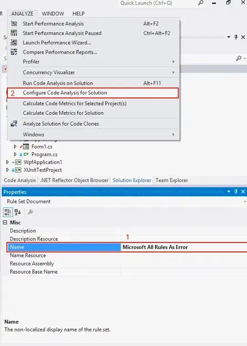Select the Resource Base Name property row
This screenshot has height=346, width=247.
coord(127,272)
